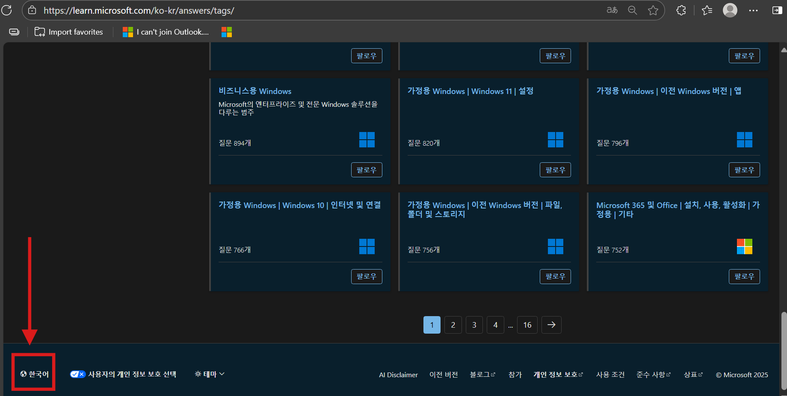This screenshot has width=787, height=396.
Task: Open the Import favorites bookmark
Action: pyautogui.click(x=69, y=32)
